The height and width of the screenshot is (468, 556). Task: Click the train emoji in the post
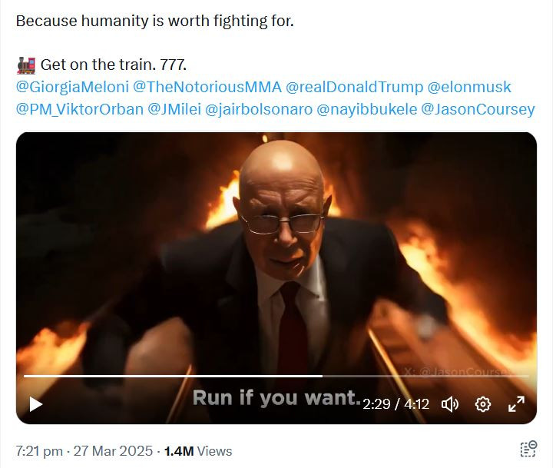coord(26,65)
